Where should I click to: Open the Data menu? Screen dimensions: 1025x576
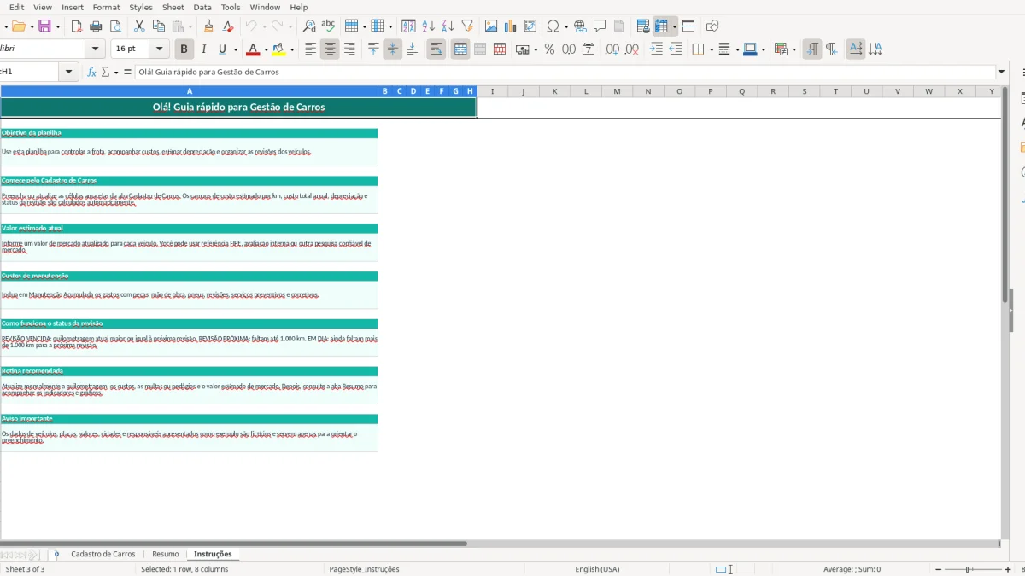click(x=202, y=7)
